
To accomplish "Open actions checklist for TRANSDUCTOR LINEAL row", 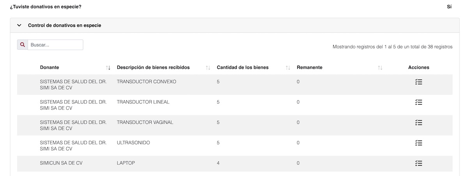I will coord(418,102).
